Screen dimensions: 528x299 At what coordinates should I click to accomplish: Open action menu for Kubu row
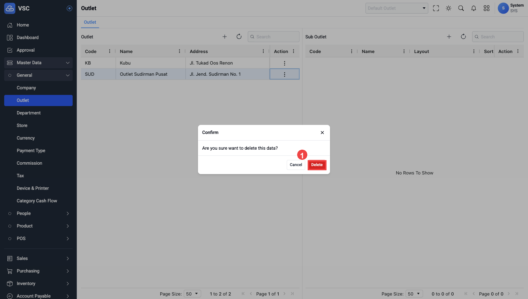point(285,63)
